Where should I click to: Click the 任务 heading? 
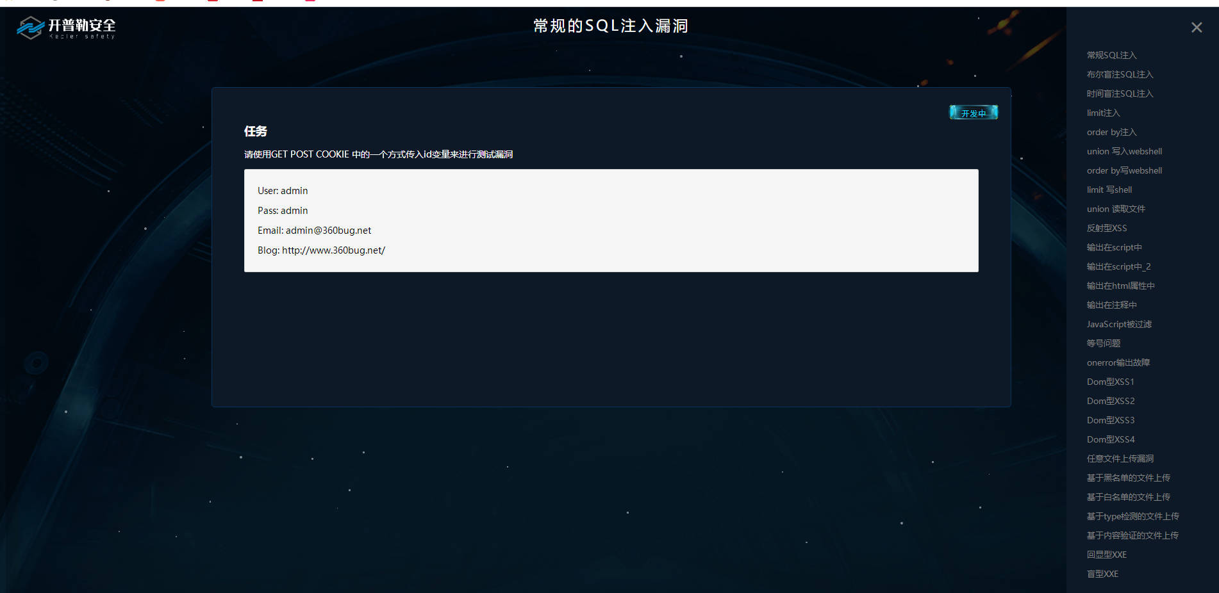pos(256,131)
